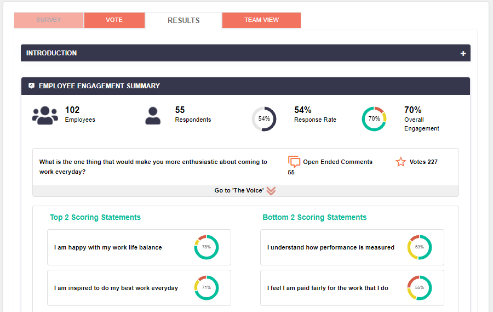Click the single Respondents person icon
Viewport: 493px width, 312px height.
(153, 115)
